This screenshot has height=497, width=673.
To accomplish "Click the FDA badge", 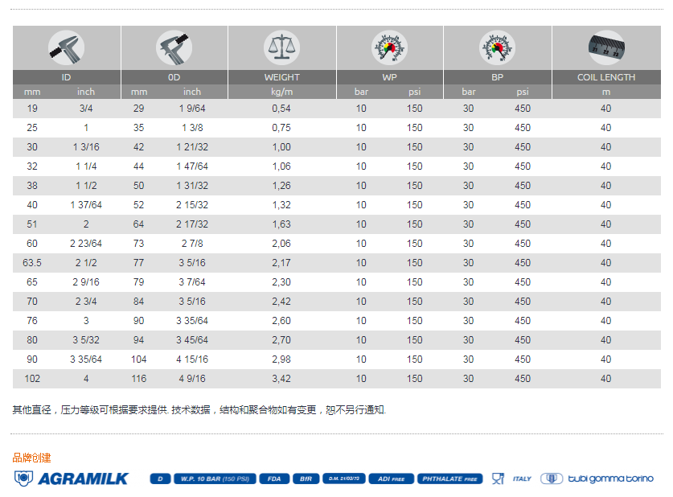I will coord(274,479).
